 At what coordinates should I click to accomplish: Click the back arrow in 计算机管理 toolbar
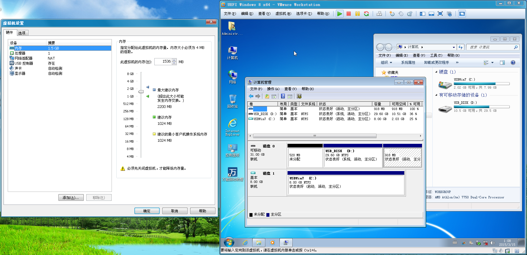click(x=251, y=96)
